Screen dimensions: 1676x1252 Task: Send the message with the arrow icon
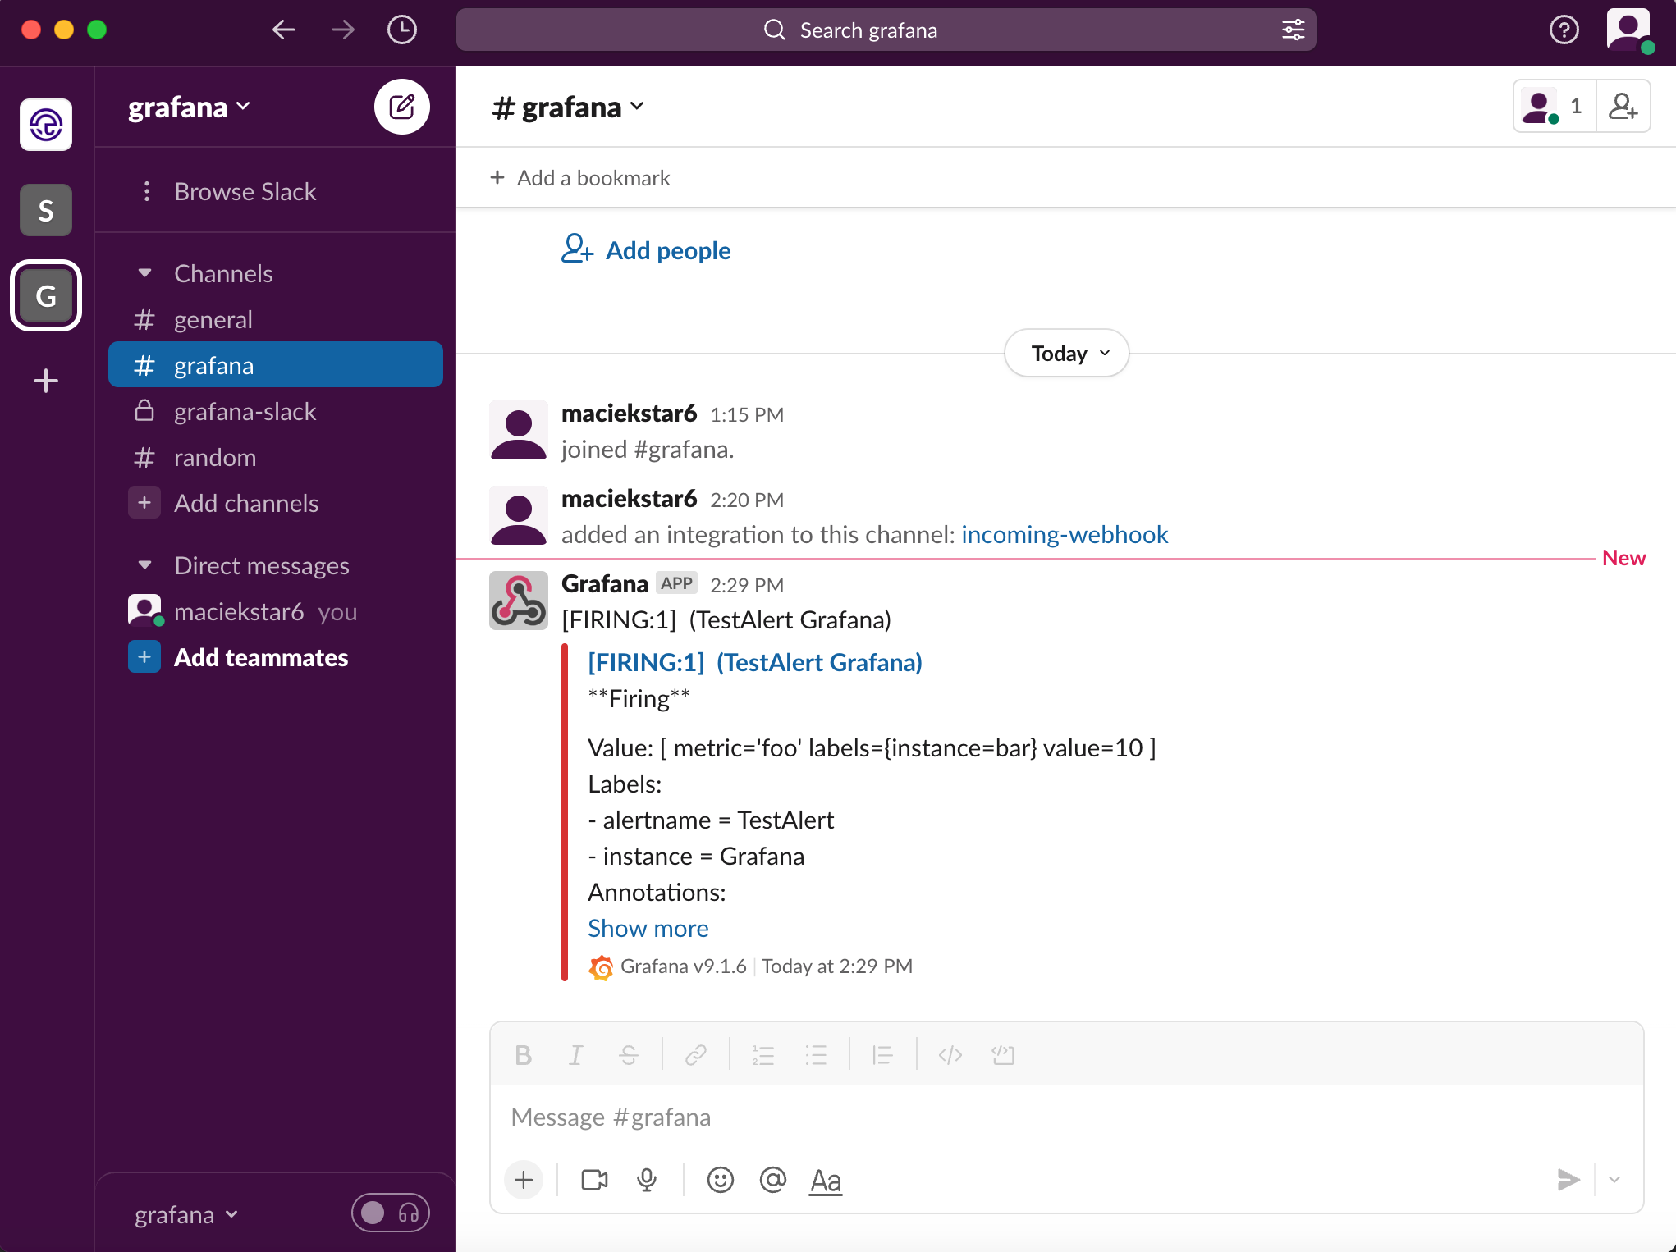1568,1181
